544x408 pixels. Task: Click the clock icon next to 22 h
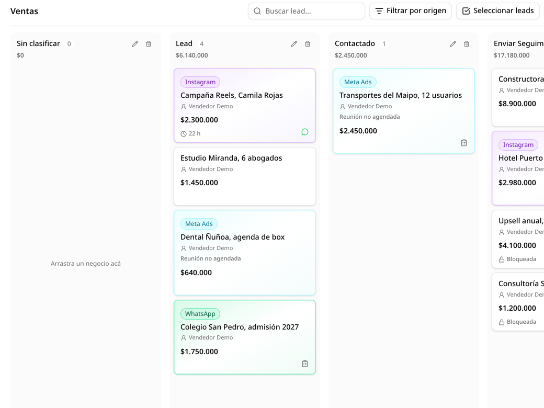[184, 133]
